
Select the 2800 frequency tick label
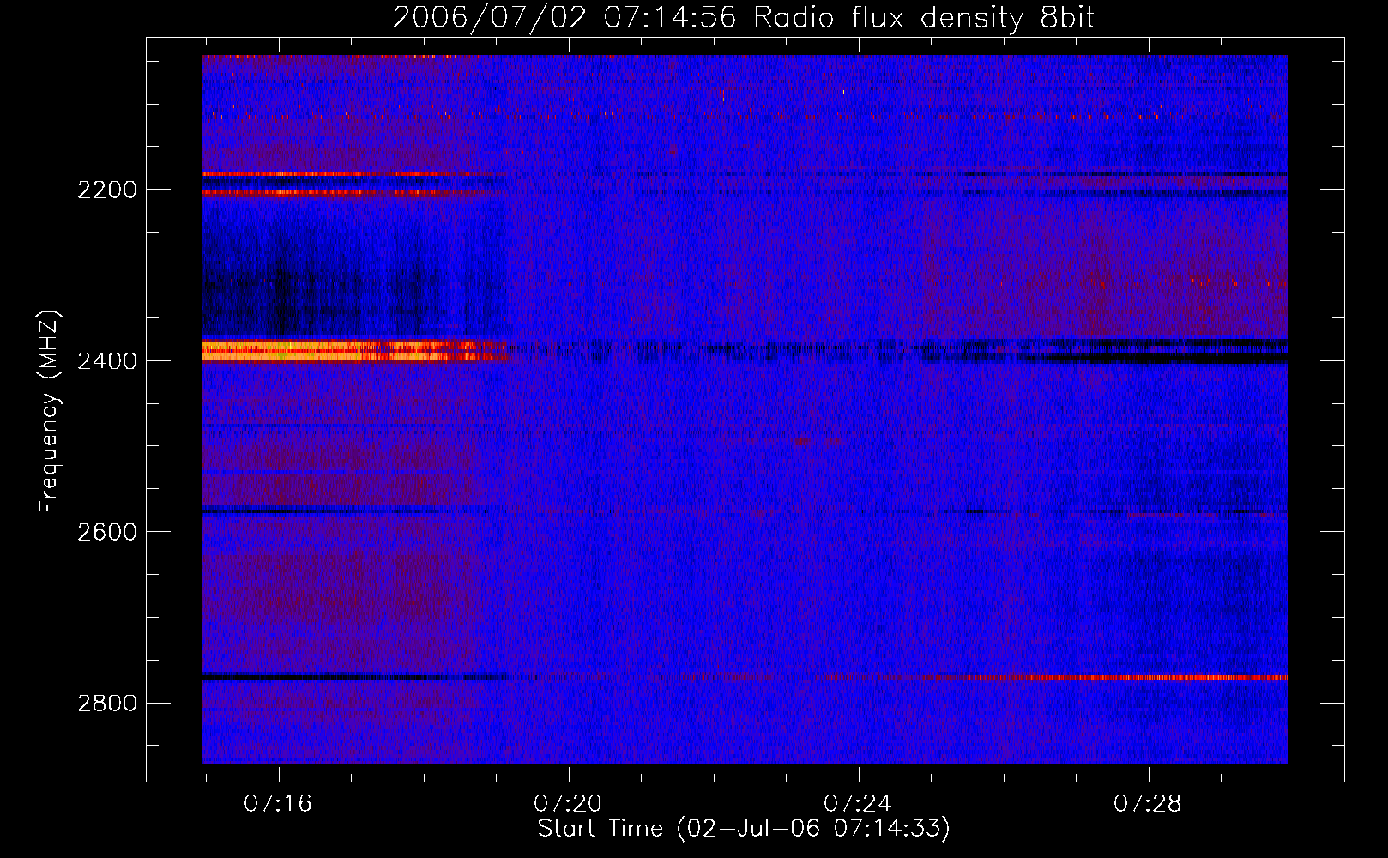[107, 704]
